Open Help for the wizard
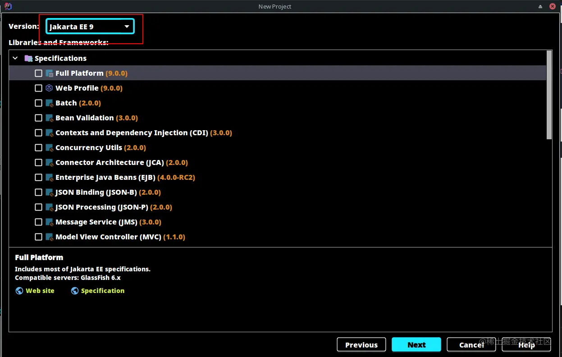The width and height of the screenshot is (562, 357). 526,344
